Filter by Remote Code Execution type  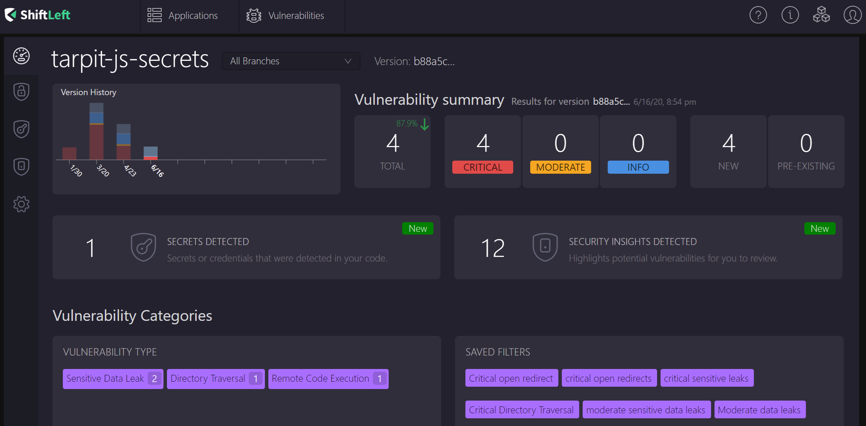pyautogui.click(x=329, y=379)
